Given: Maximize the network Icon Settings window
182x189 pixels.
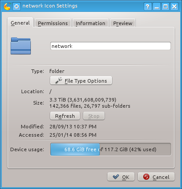Looking at the screenshot, I should [166, 7].
